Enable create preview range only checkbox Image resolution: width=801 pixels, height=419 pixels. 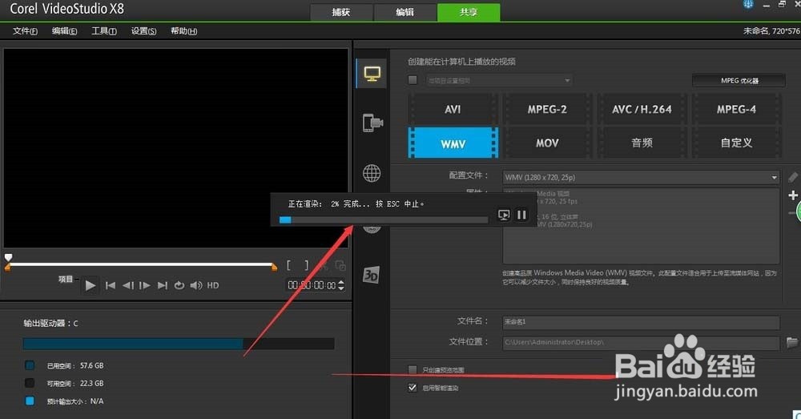(x=413, y=369)
